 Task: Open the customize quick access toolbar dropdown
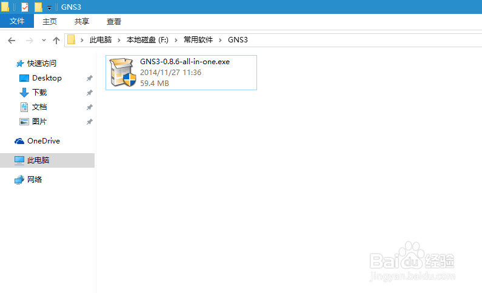click(49, 8)
